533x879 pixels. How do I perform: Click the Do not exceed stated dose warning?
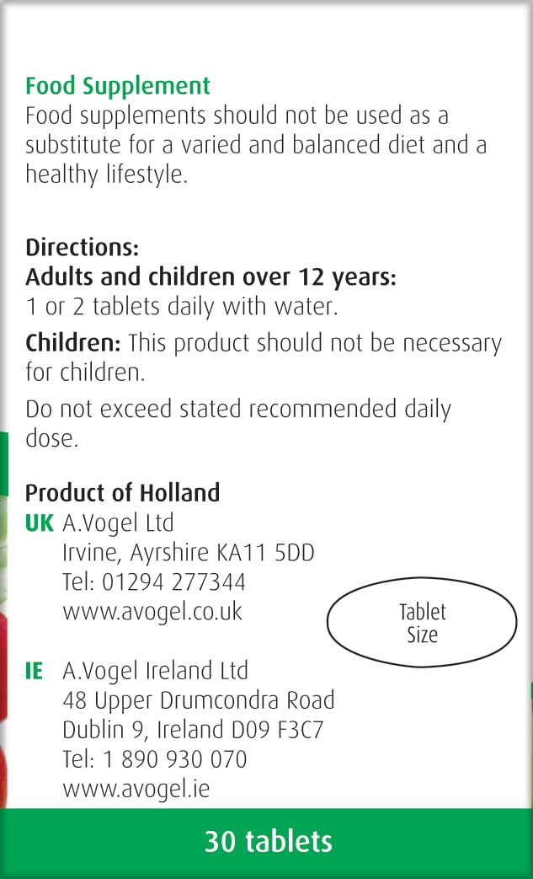pos(237,410)
